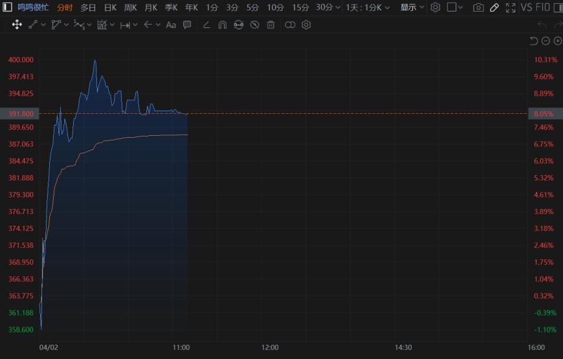Click the F10 company info button

(544, 8)
